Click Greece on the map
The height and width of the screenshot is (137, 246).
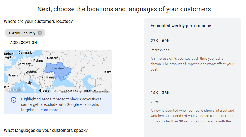point(44,91)
